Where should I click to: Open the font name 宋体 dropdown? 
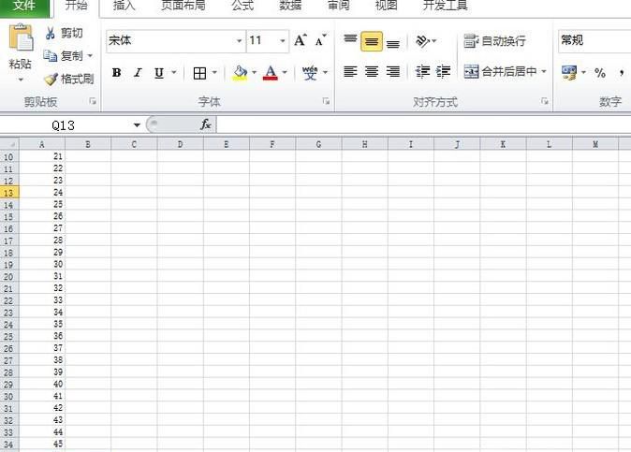click(x=239, y=40)
